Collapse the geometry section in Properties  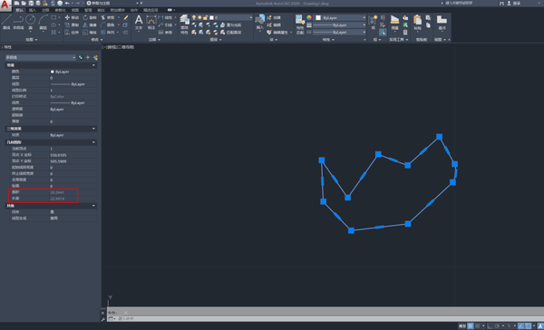click(93, 142)
